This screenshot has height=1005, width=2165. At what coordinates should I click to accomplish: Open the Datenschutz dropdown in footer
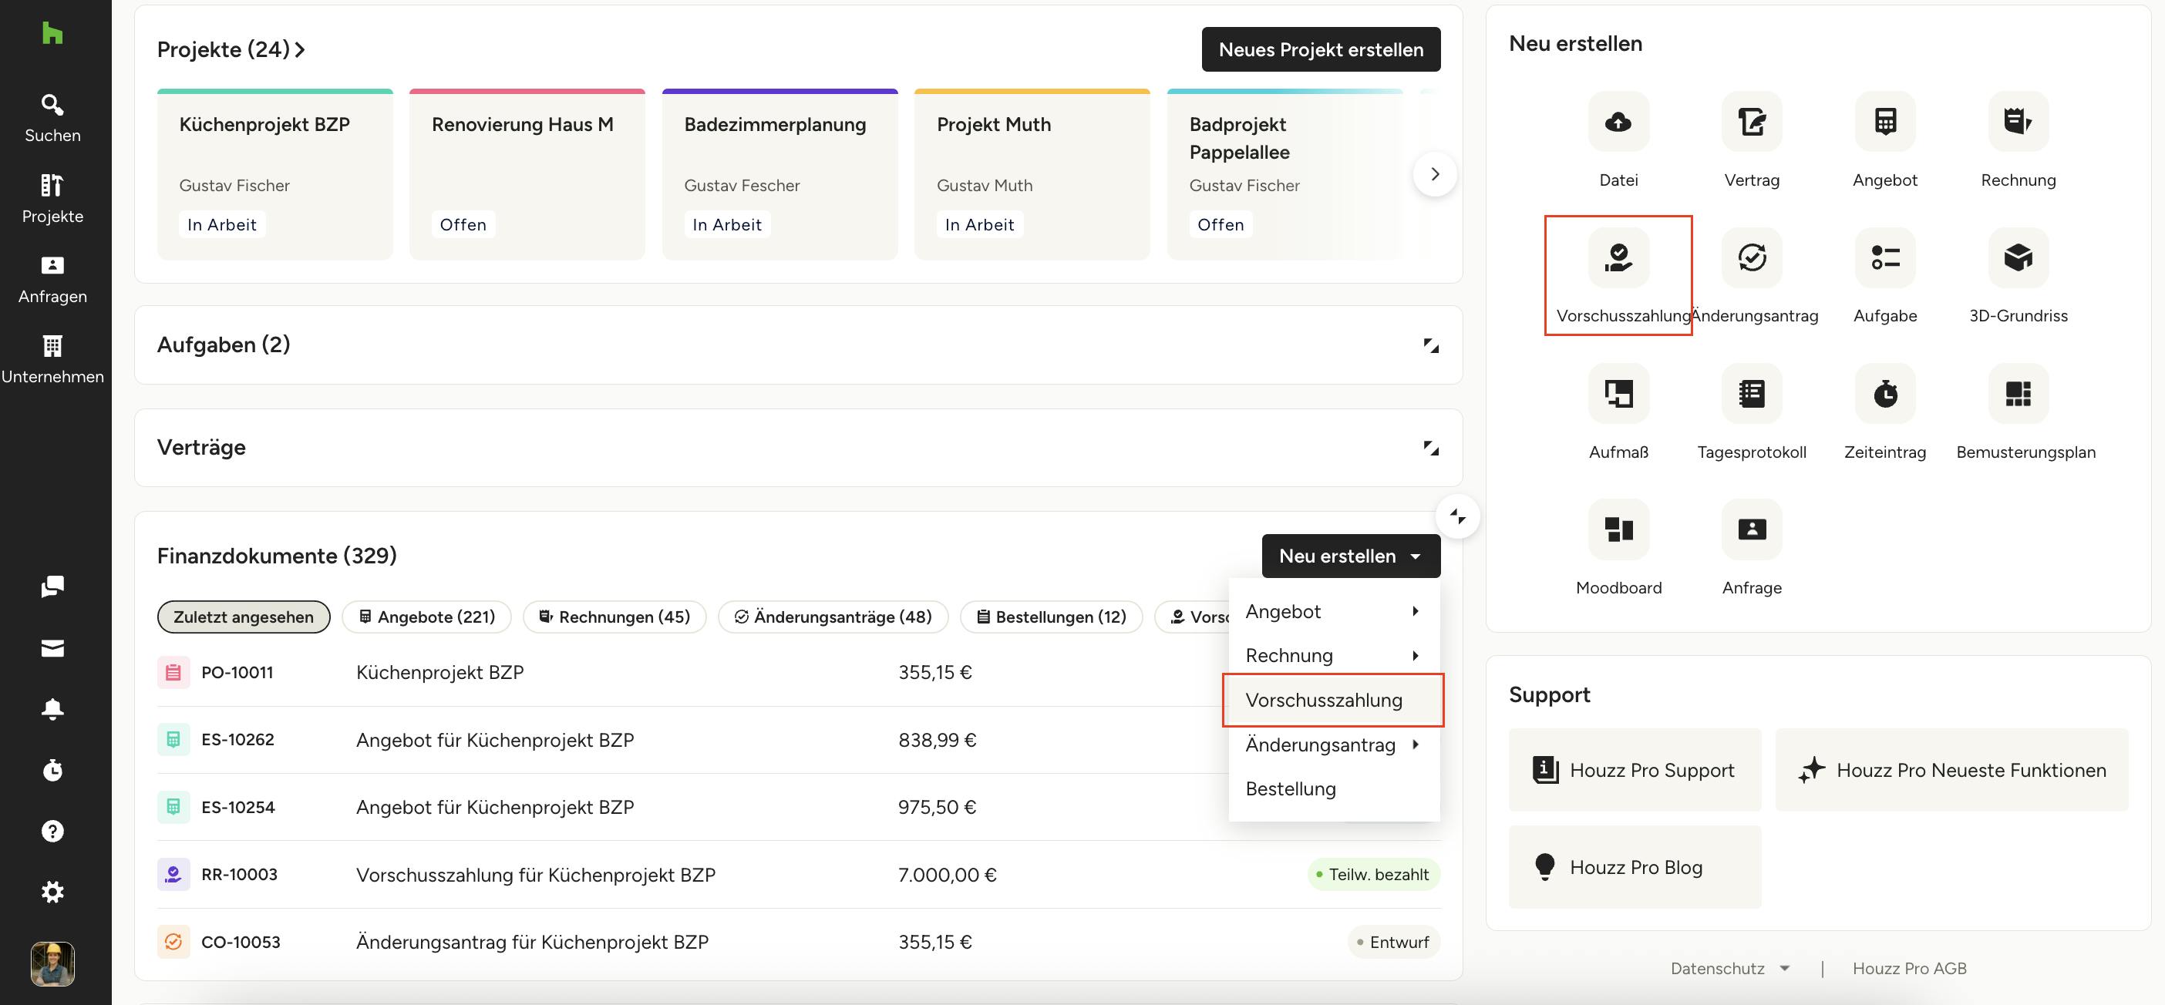pos(1729,968)
